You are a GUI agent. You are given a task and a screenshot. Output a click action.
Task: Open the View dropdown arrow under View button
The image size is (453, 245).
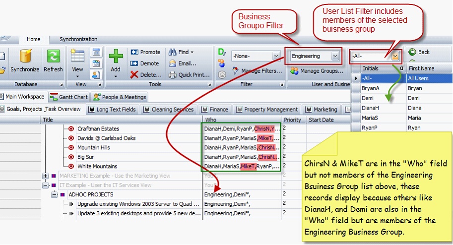pos(77,76)
